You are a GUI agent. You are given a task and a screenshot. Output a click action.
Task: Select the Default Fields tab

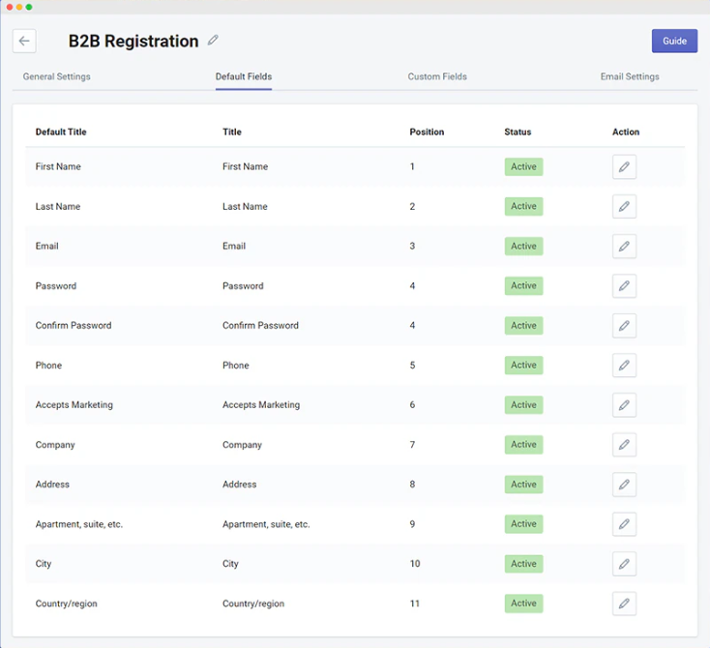click(244, 76)
